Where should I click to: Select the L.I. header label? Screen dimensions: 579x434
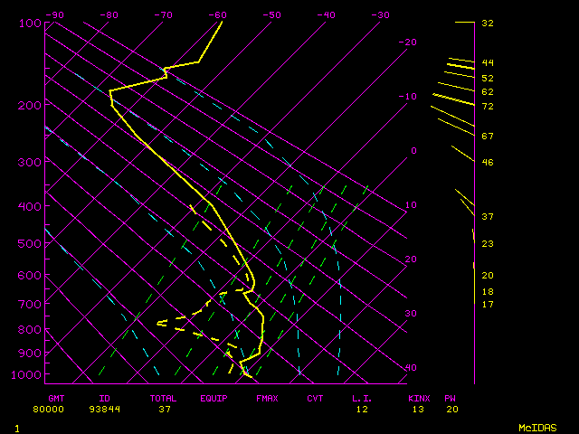362,398
